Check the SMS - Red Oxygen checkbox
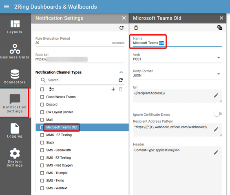The width and height of the screenshot is (230, 195). tap(42, 165)
